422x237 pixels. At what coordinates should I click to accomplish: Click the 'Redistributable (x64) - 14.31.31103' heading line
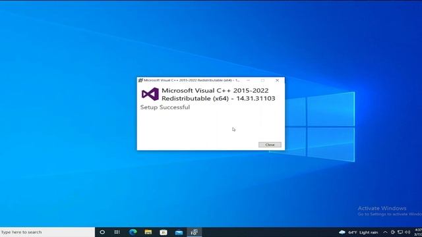point(218,98)
